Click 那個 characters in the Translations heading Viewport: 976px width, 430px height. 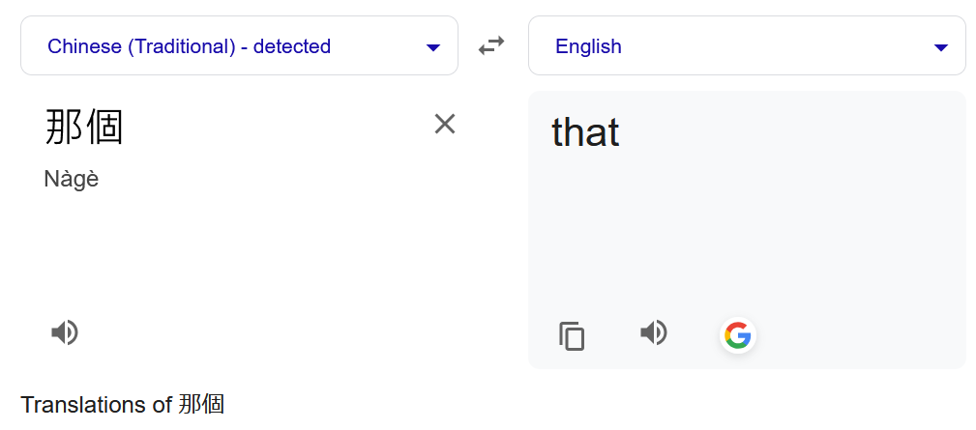201,405
